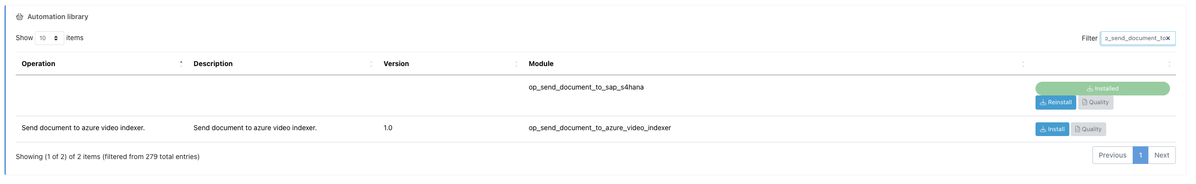Click the Filter text input field

(1138, 38)
